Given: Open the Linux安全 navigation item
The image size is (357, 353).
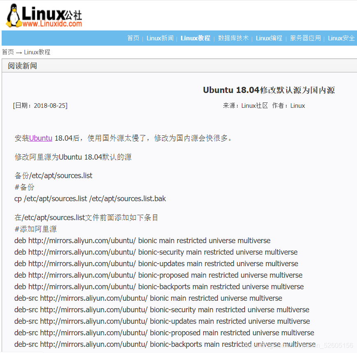Looking at the screenshot, I should pos(341,38).
